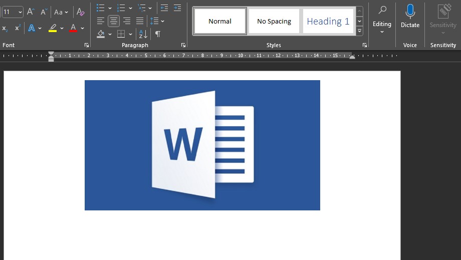Viewport: 461px width, 260px height.
Task: Apply the Normal style
Action: (x=220, y=21)
